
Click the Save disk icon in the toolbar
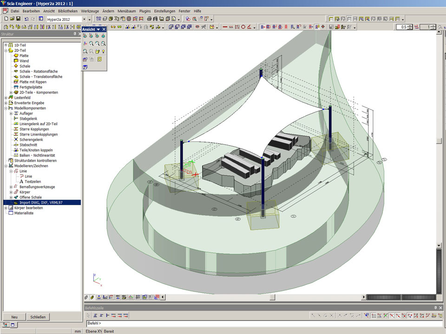[x=18, y=19]
